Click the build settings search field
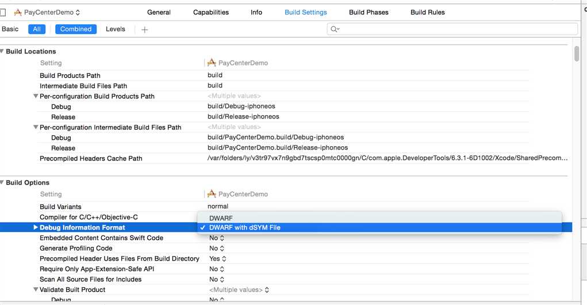 click(x=452, y=29)
